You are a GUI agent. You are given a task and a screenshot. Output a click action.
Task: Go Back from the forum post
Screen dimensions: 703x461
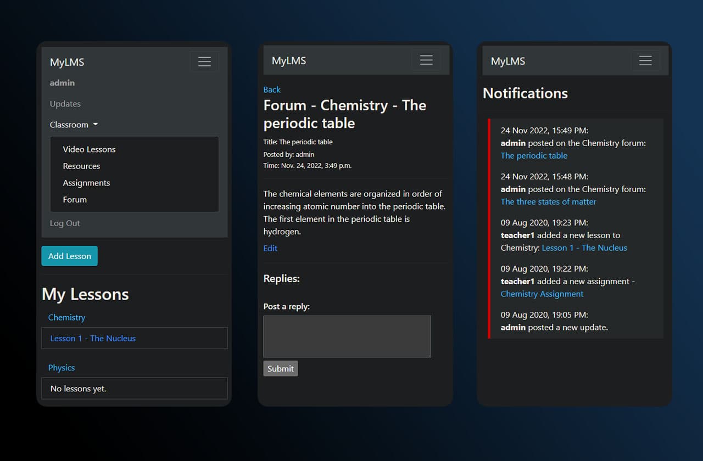click(272, 89)
